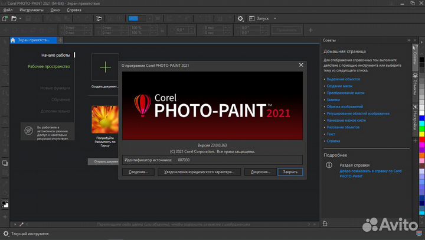
Task: Open the Создание масок help link
Action: 339,86
